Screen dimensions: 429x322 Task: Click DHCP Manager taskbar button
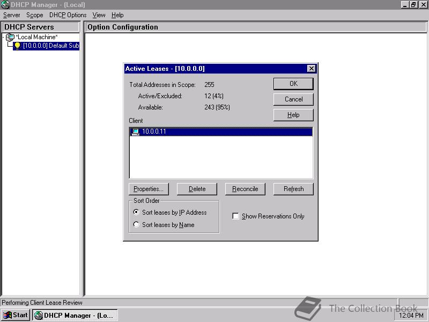click(x=75, y=315)
